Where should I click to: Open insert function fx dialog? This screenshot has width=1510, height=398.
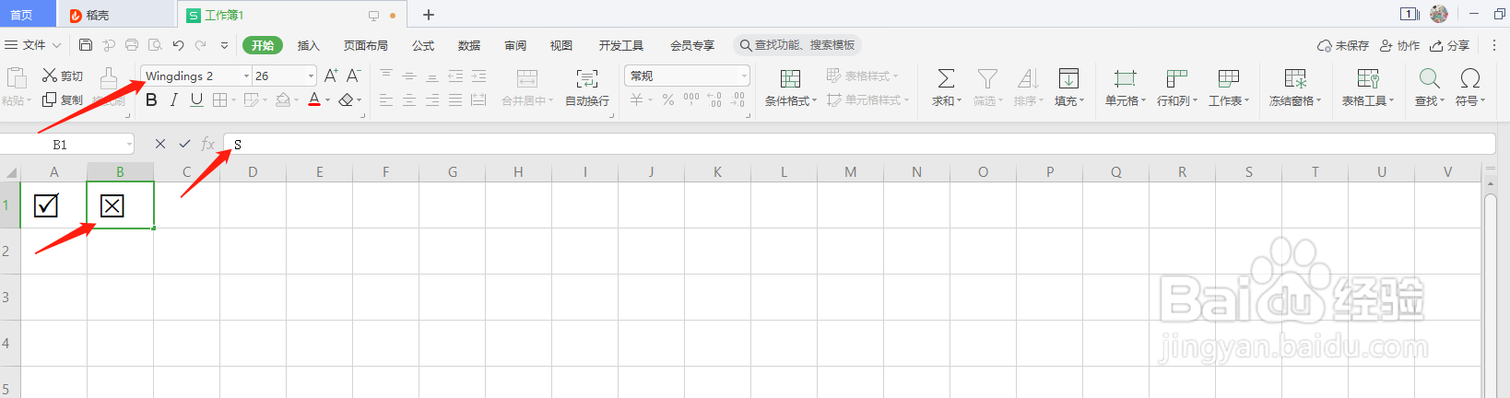tap(208, 144)
